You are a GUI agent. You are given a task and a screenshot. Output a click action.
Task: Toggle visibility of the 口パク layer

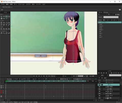[99, 96]
